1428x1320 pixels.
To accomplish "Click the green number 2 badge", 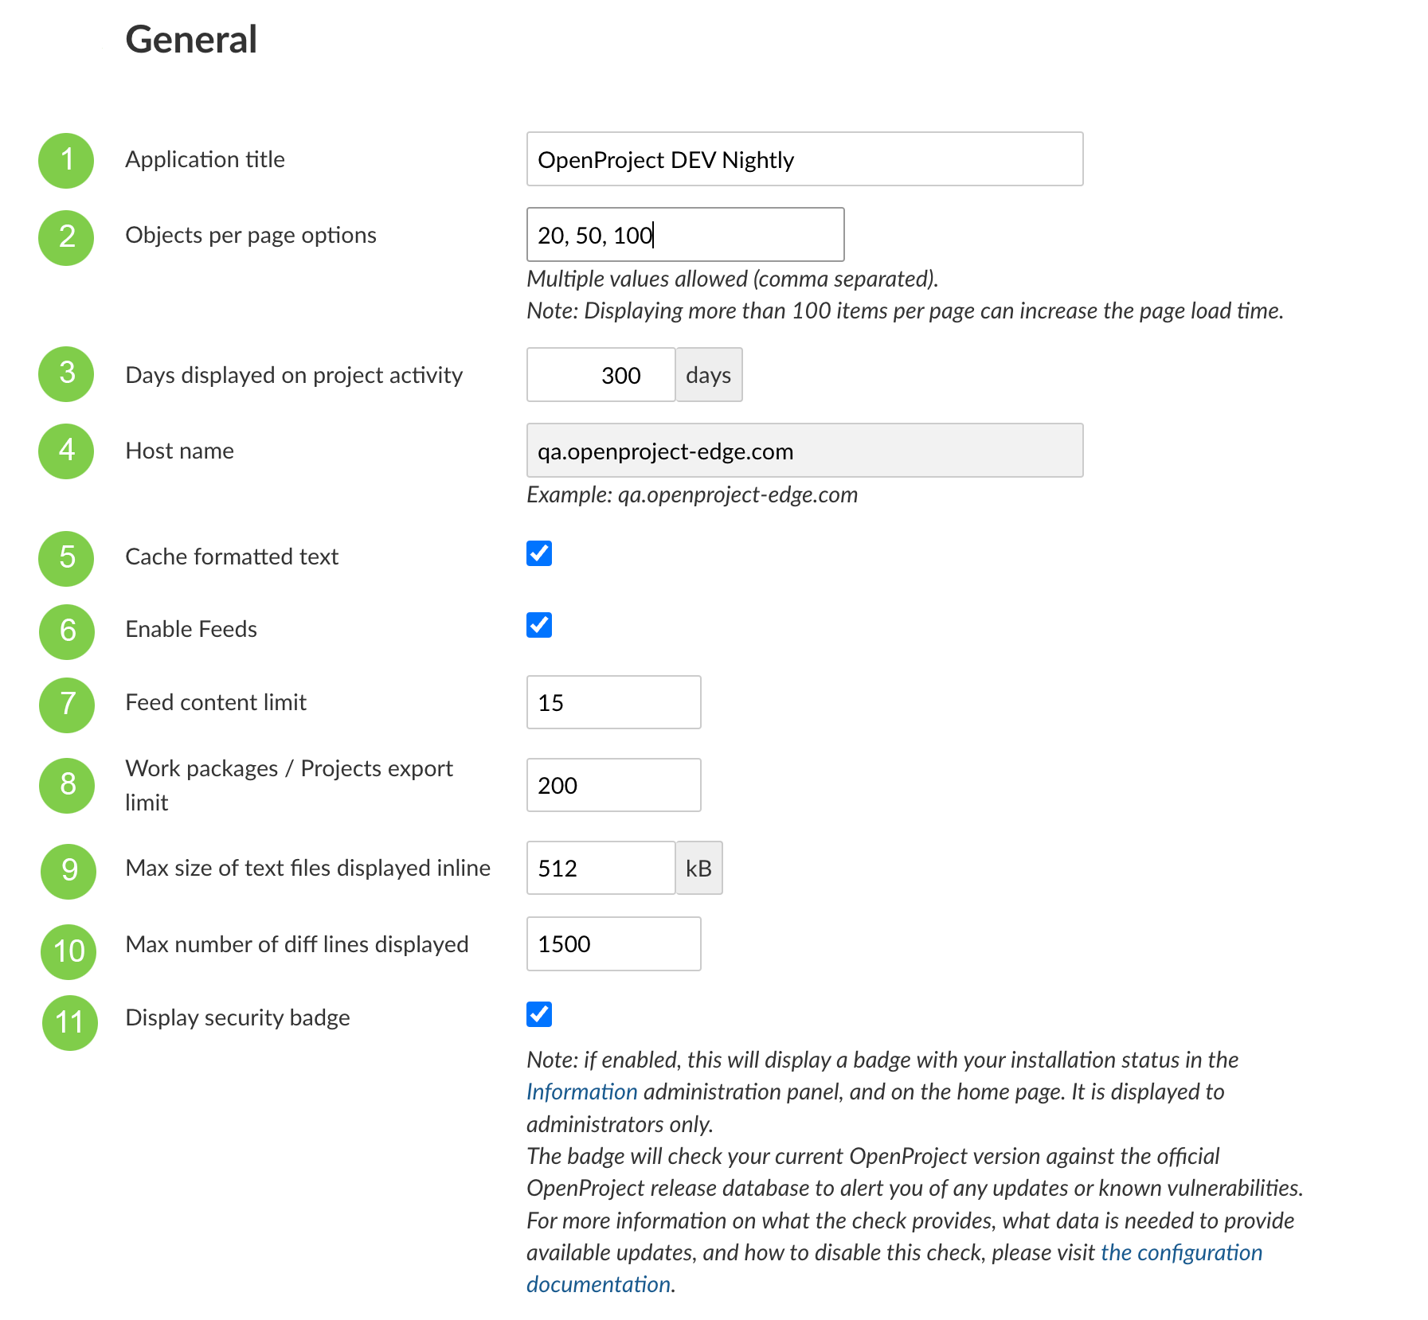I will click(x=67, y=237).
